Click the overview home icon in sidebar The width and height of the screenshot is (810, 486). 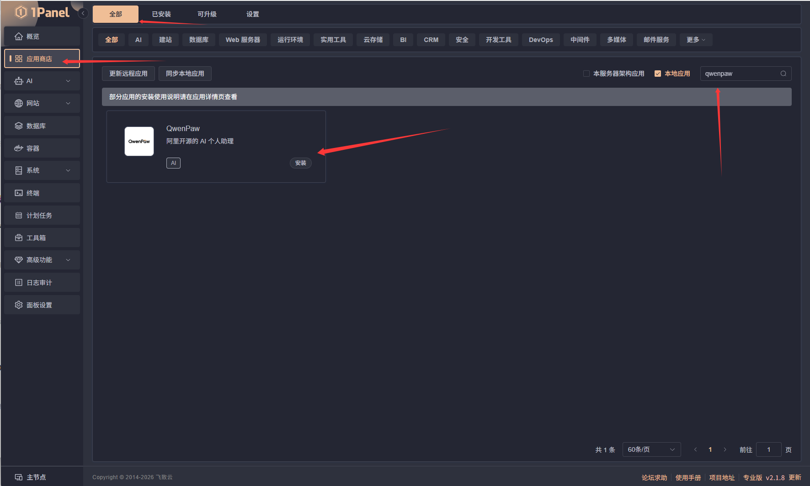pyautogui.click(x=19, y=37)
